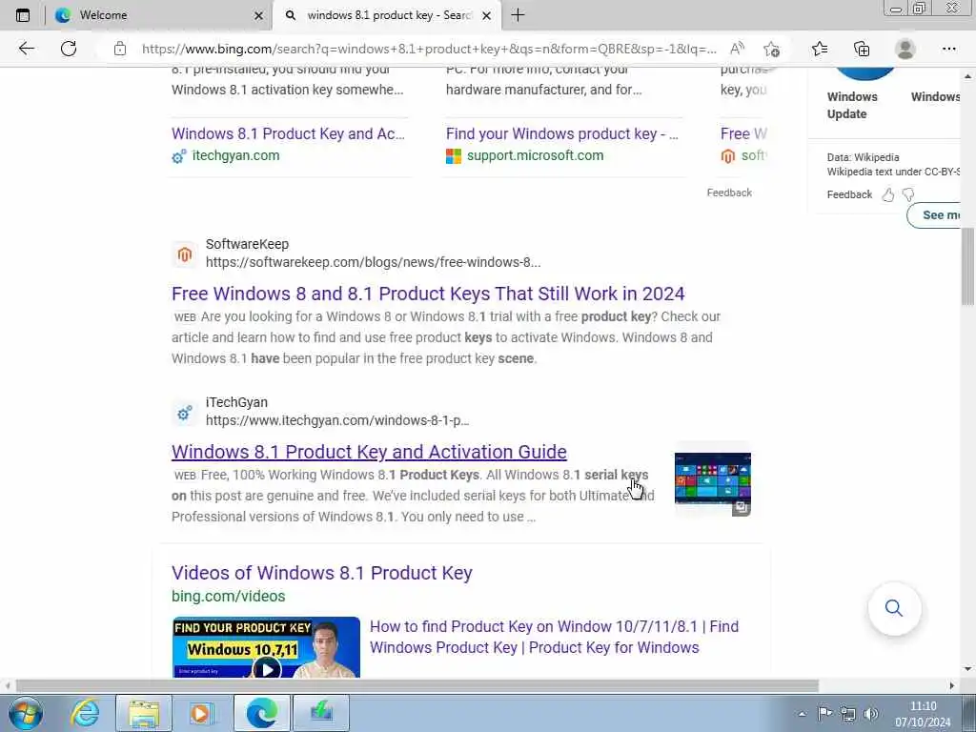Add this page to favorites star icon

pos(772,49)
